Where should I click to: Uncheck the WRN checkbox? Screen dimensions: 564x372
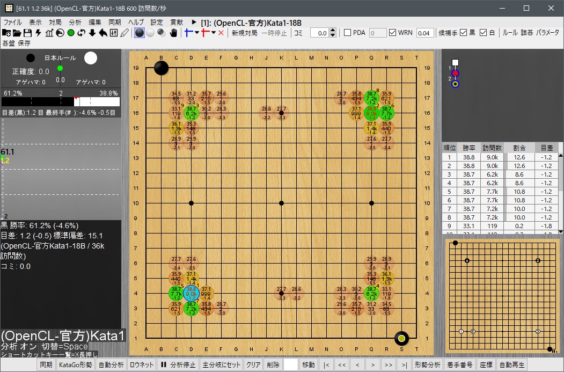(x=393, y=33)
